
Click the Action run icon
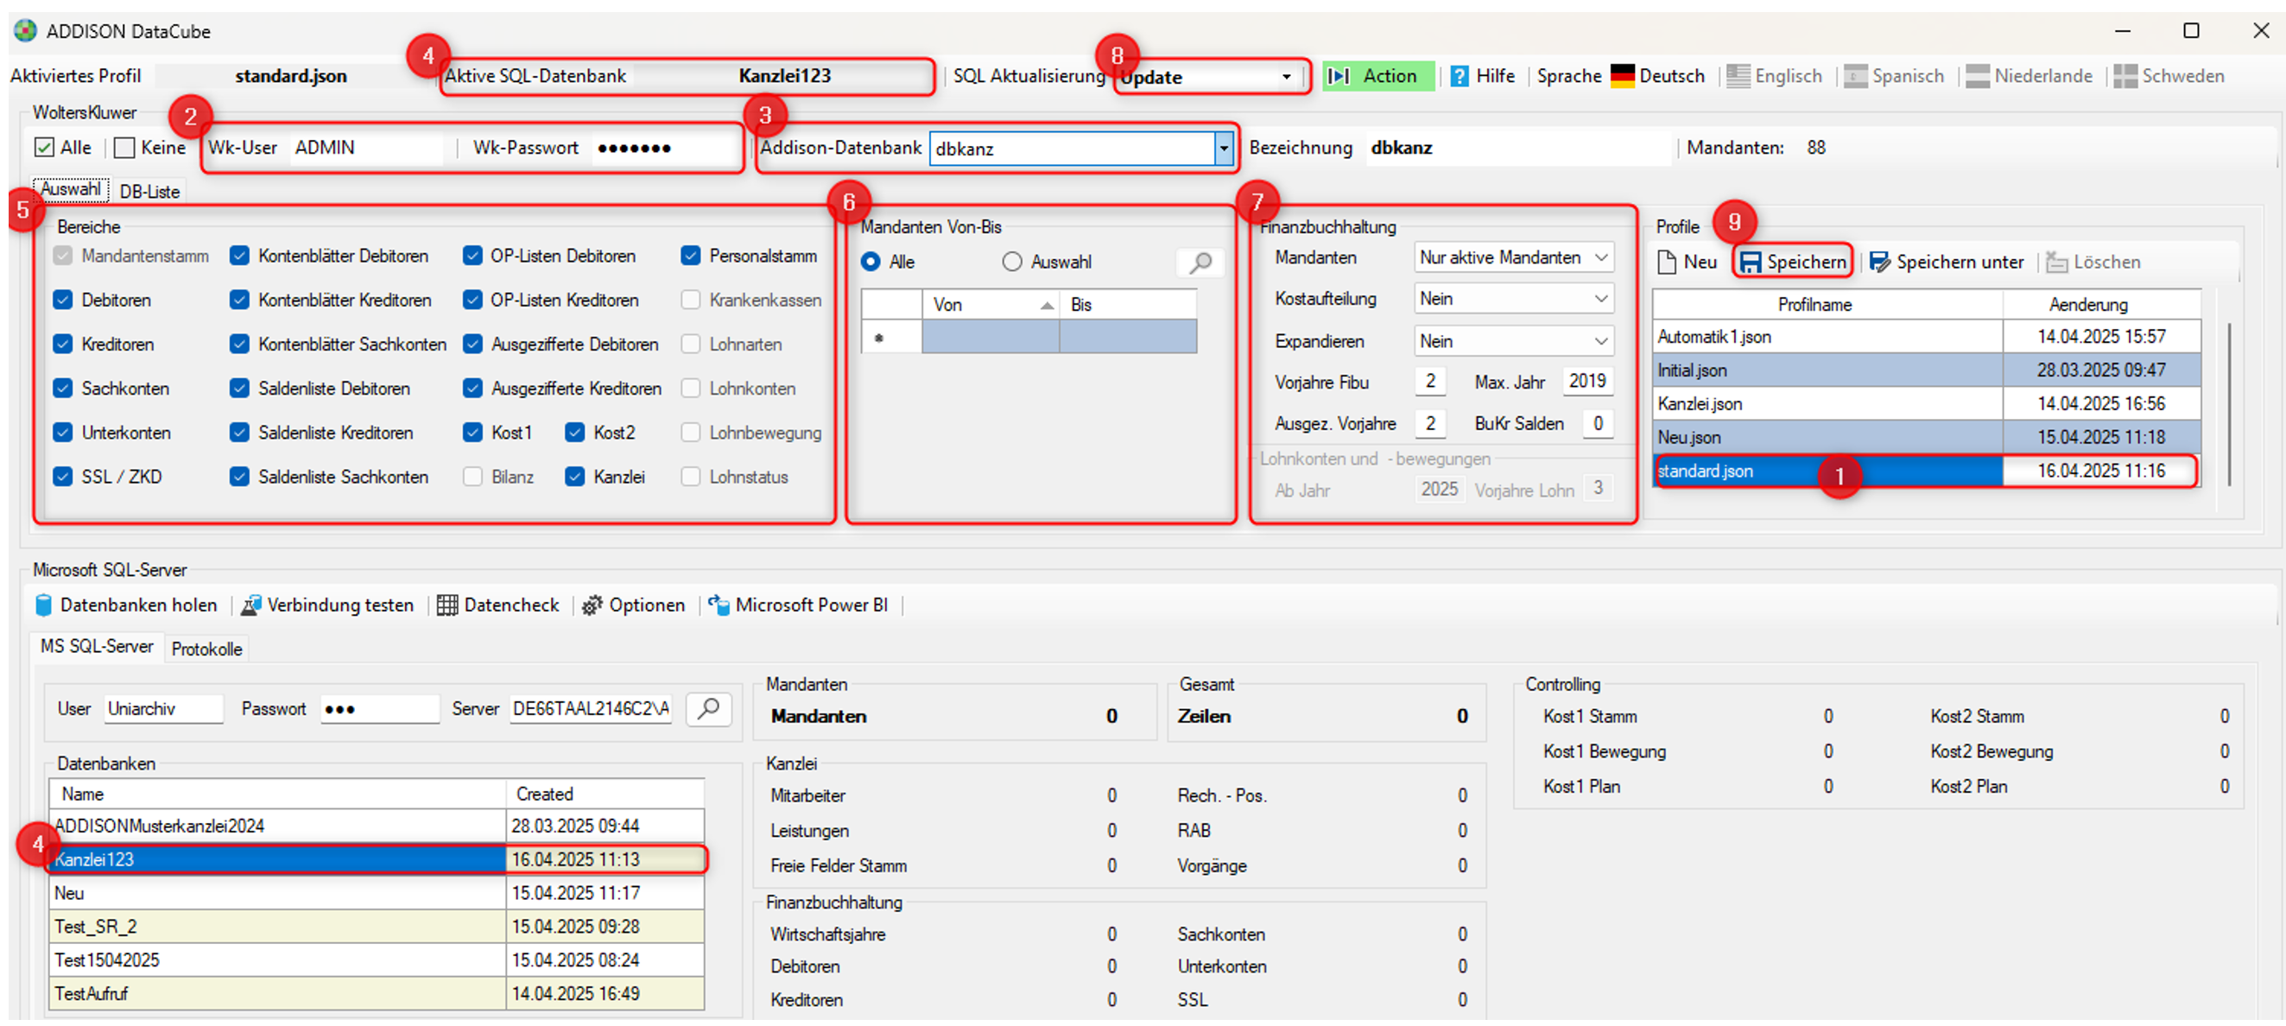[1338, 76]
